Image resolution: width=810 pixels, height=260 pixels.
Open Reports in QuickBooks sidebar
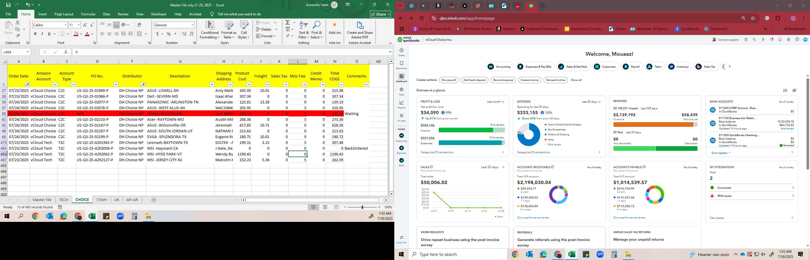point(402,104)
